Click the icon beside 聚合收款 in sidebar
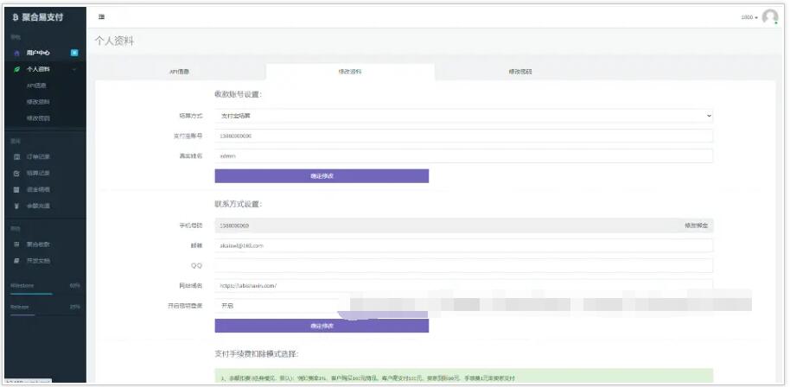The height and width of the screenshot is (387, 790). click(16, 244)
